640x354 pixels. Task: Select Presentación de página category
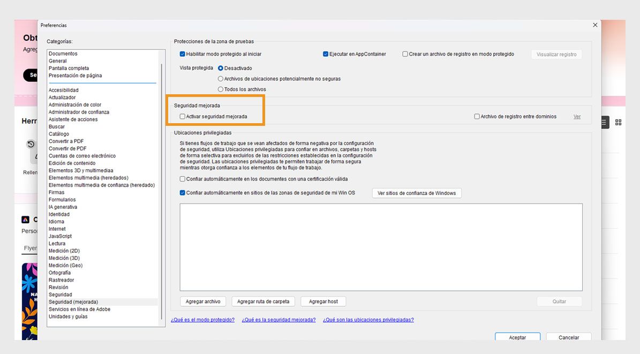[75, 76]
